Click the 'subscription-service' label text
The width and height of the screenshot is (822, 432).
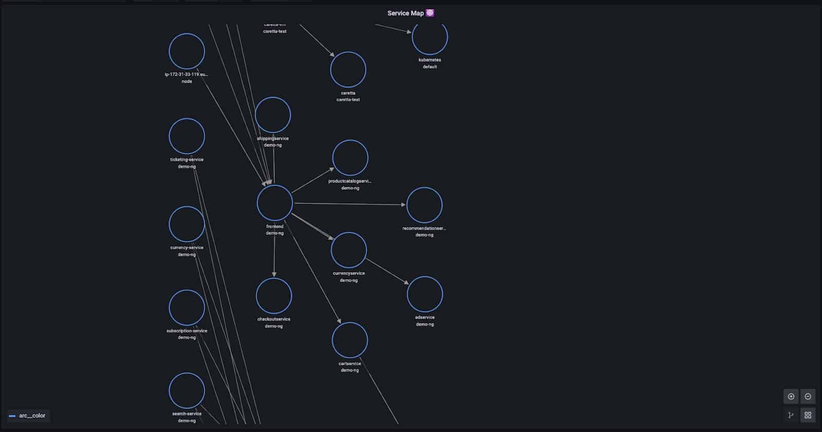click(x=187, y=331)
